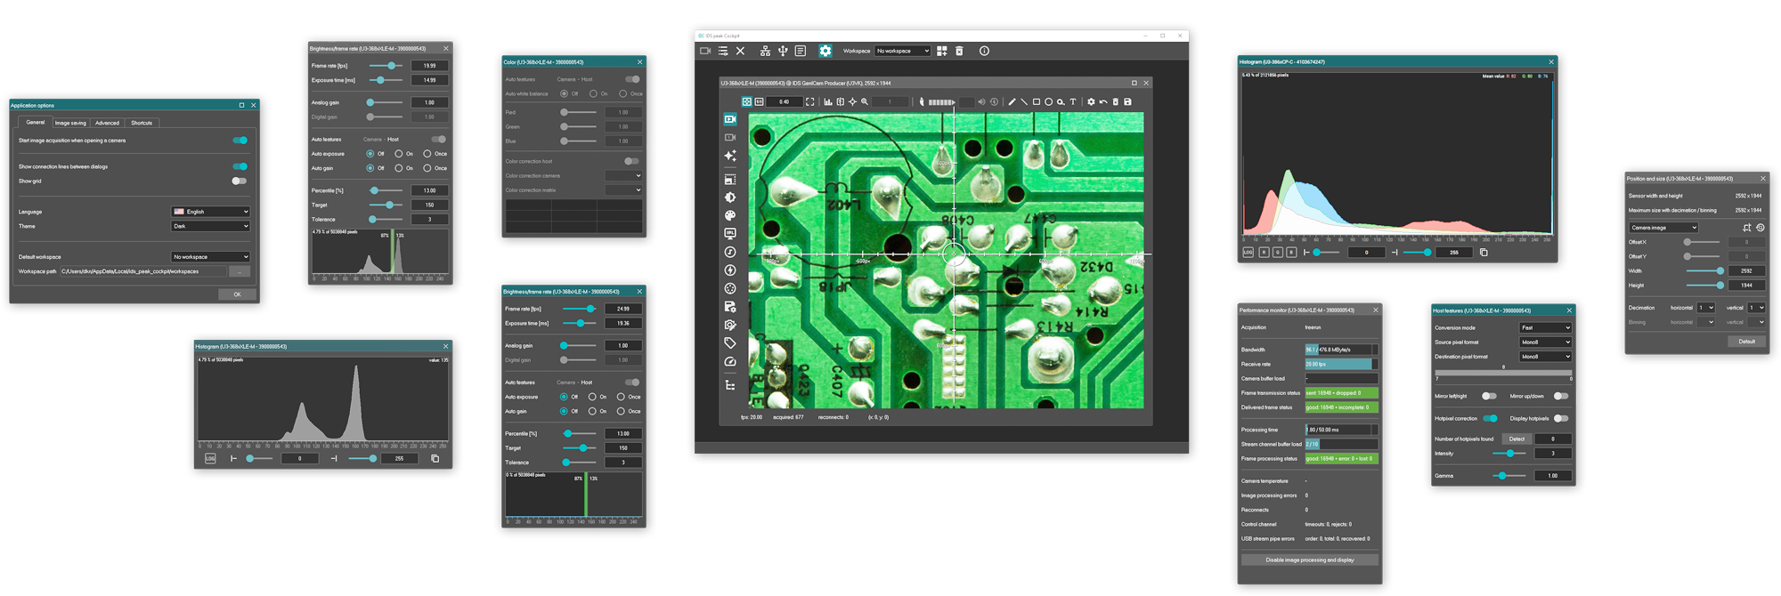
Task: Toggle Show connection lines between dialogs
Action: pyautogui.click(x=240, y=166)
